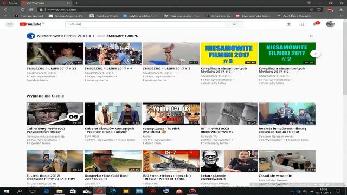Click the Szukaj search field
Viewport: 347px width, 195px height.
click(145, 24)
